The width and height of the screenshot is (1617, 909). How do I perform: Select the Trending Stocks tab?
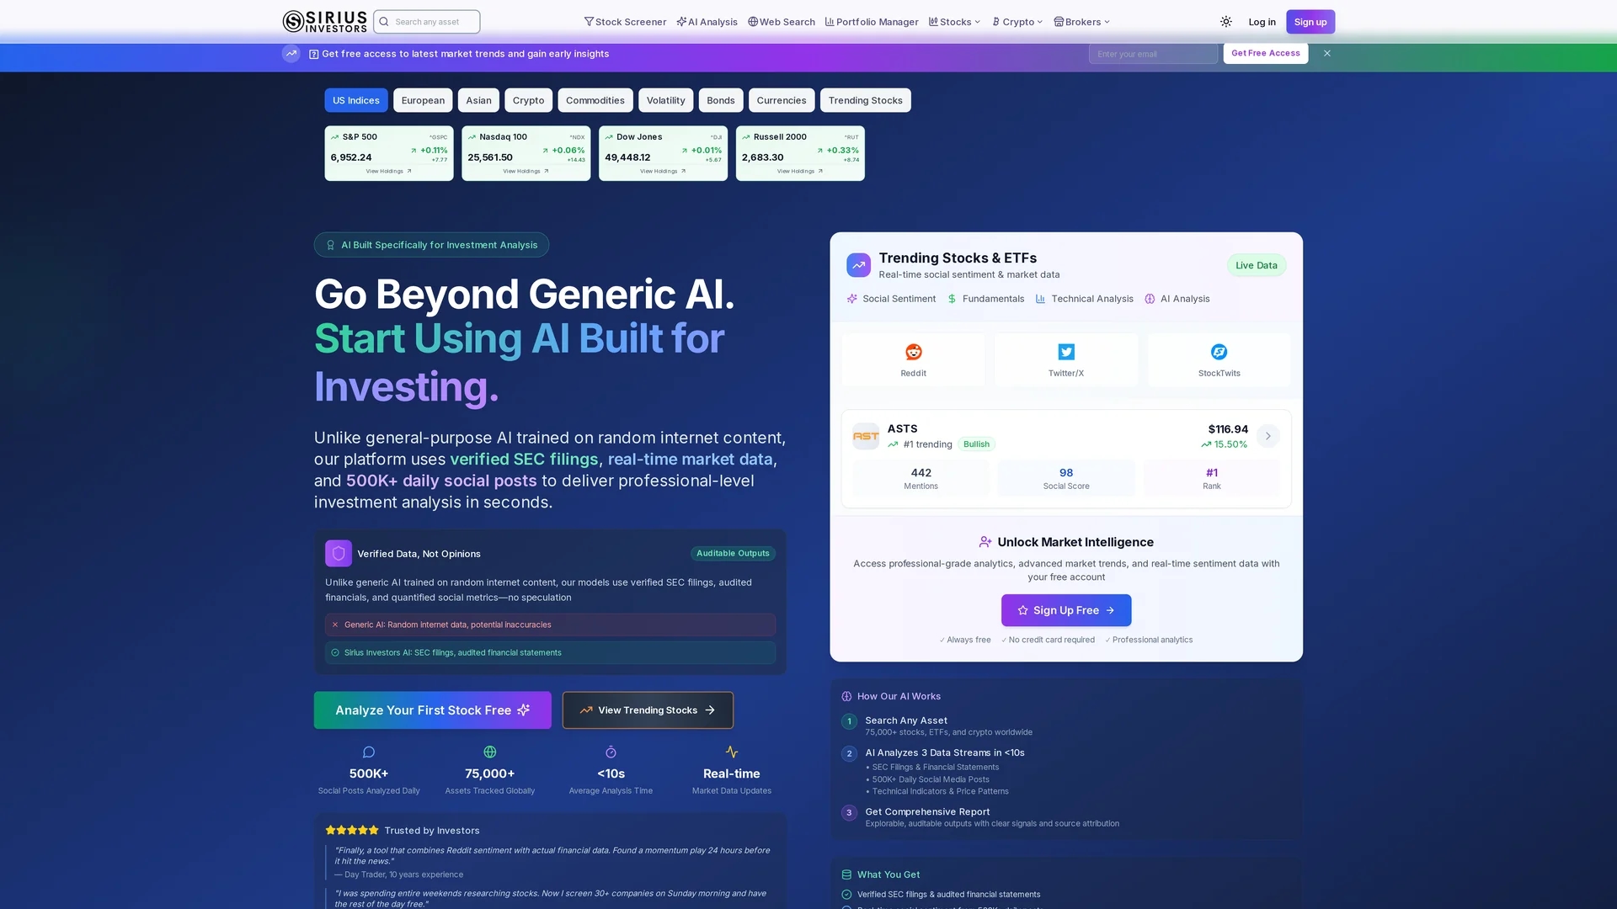[866, 100]
